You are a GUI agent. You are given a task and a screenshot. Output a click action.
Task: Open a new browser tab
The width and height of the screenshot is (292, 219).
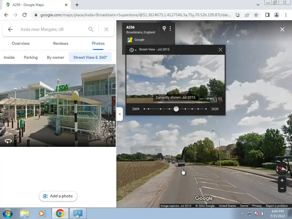(77, 5)
